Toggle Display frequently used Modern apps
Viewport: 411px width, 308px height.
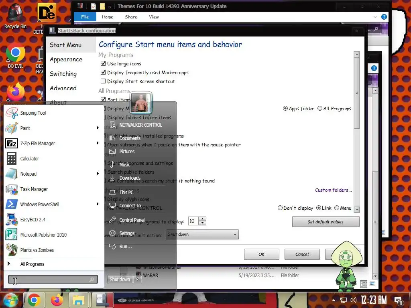(x=103, y=72)
